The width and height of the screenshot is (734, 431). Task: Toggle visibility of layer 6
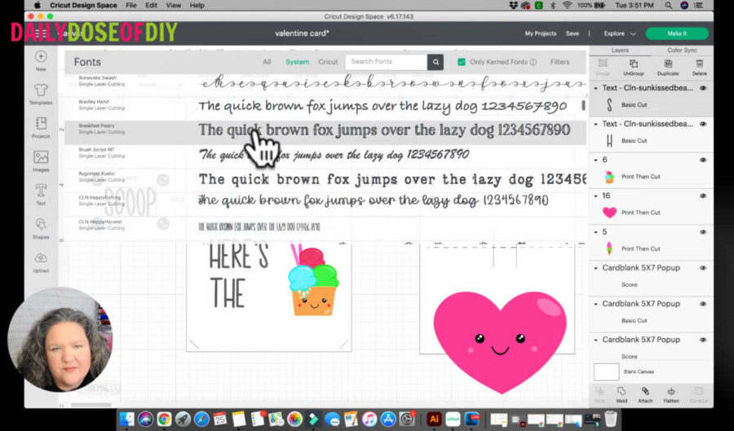[x=703, y=160]
